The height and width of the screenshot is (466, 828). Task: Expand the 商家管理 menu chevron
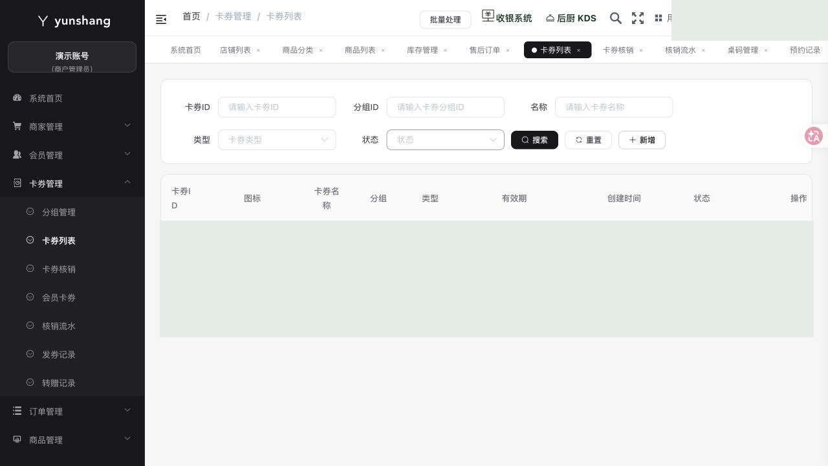pyautogui.click(x=127, y=126)
